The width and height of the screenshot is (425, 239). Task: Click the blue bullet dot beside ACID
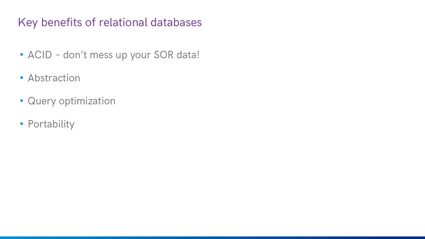[x=22, y=55]
